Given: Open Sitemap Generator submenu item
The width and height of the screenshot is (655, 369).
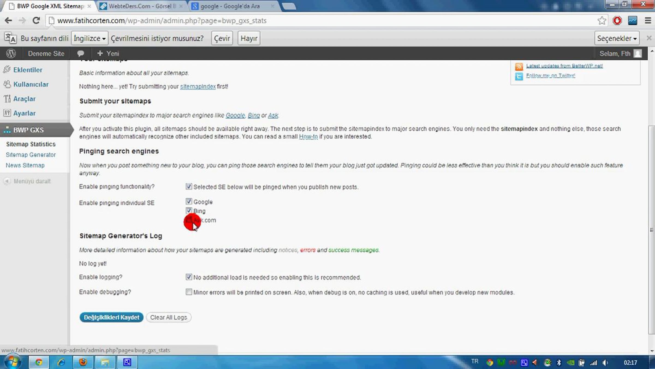Looking at the screenshot, I should pyautogui.click(x=31, y=155).
